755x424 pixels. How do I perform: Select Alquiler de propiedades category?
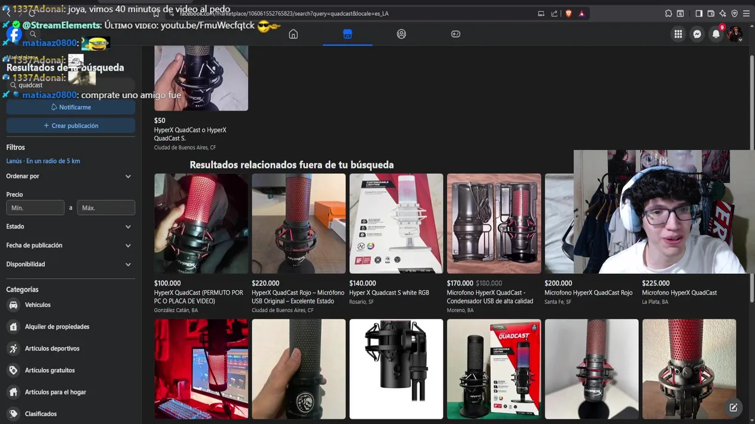57,327
